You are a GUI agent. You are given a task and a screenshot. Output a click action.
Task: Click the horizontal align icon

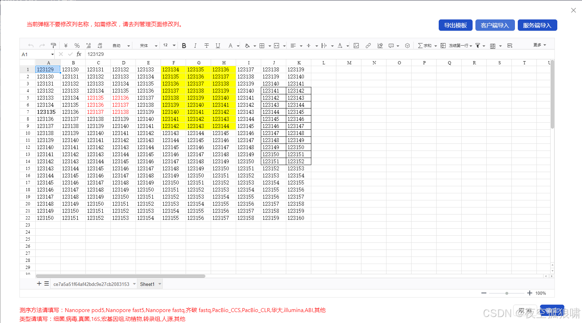(x=293, y=46)
